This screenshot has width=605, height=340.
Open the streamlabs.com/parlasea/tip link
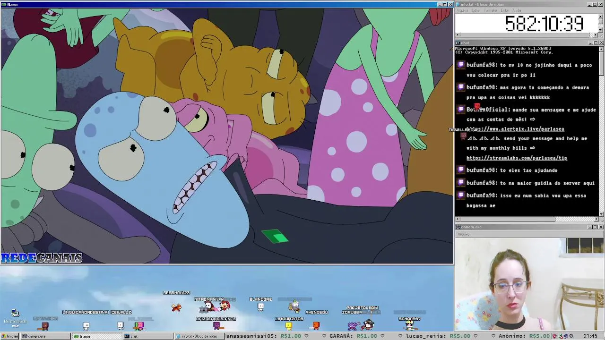pyautogui.click(x=517, y=158)
